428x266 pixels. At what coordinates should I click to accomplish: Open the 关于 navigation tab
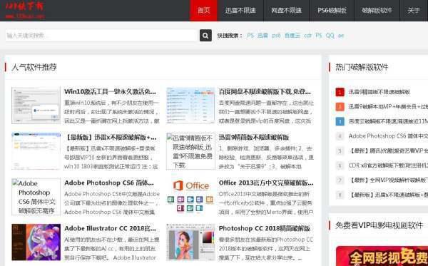tap(414, 11)
